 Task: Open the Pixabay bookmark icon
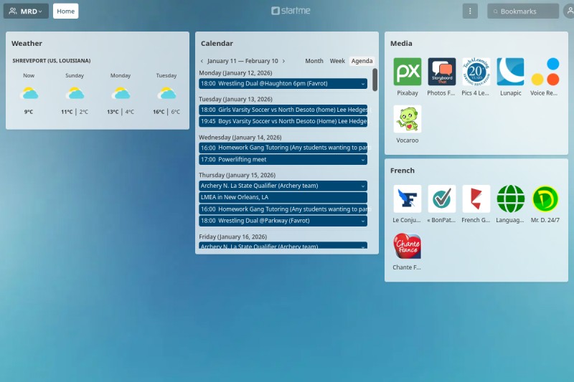[408, 72]
